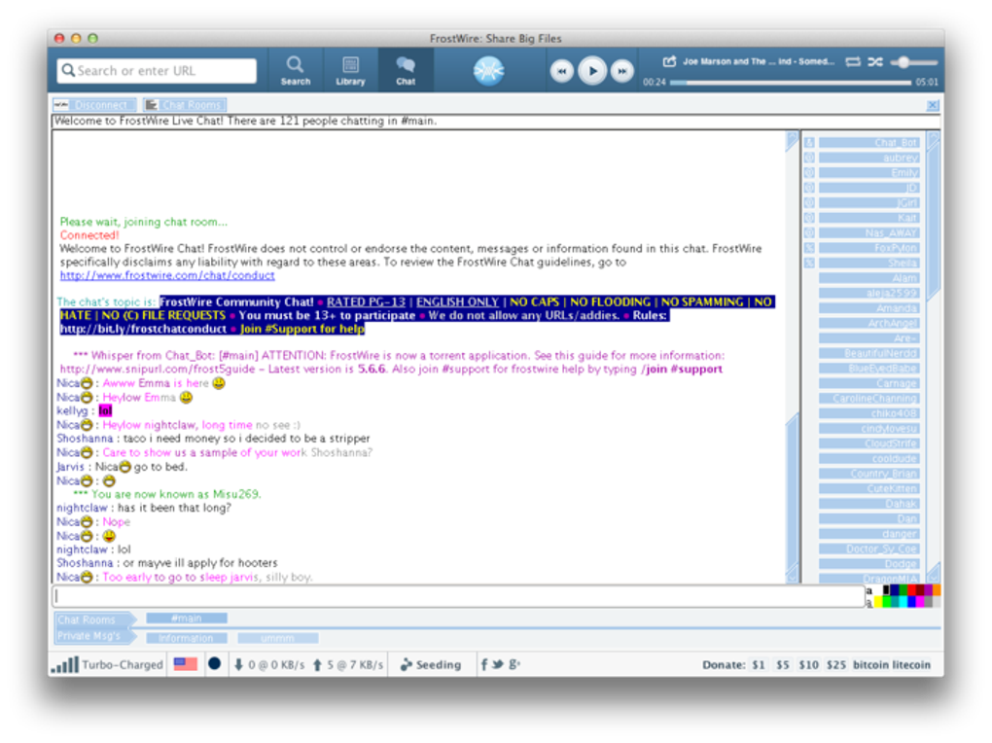
Task: Open the Chat Rooms list button
Action: [x=185, y=104]
